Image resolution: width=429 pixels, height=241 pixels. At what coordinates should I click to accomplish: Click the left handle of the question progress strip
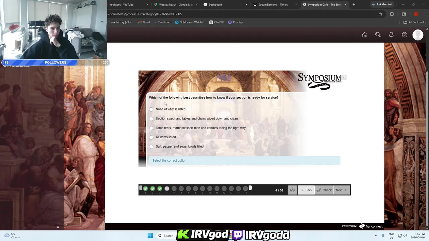[140, 188]
